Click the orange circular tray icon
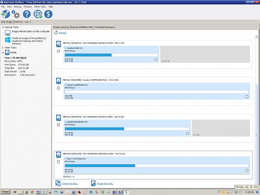 coord(223,192)
